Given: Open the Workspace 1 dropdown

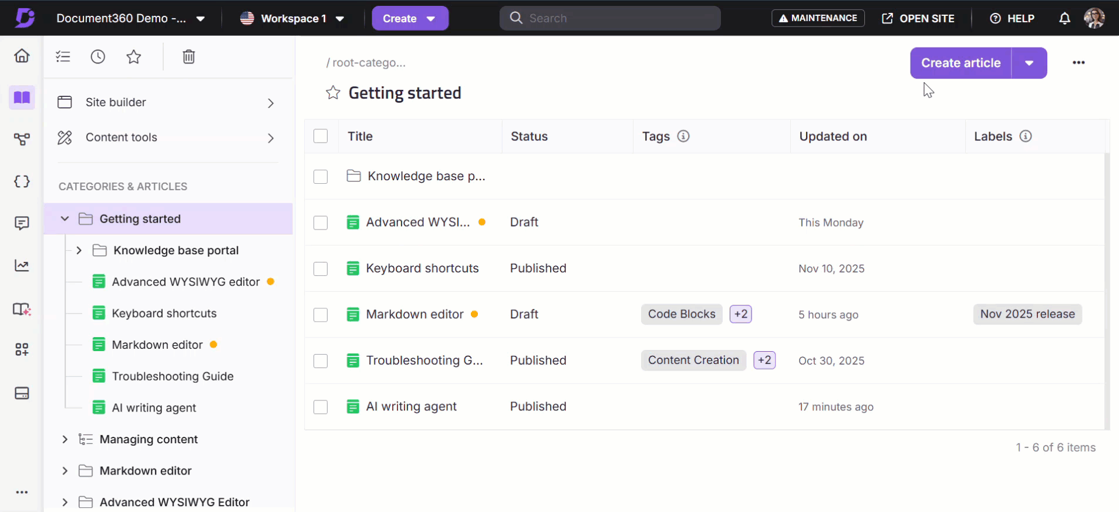Looking at the screenshot, I should point(292,19).
